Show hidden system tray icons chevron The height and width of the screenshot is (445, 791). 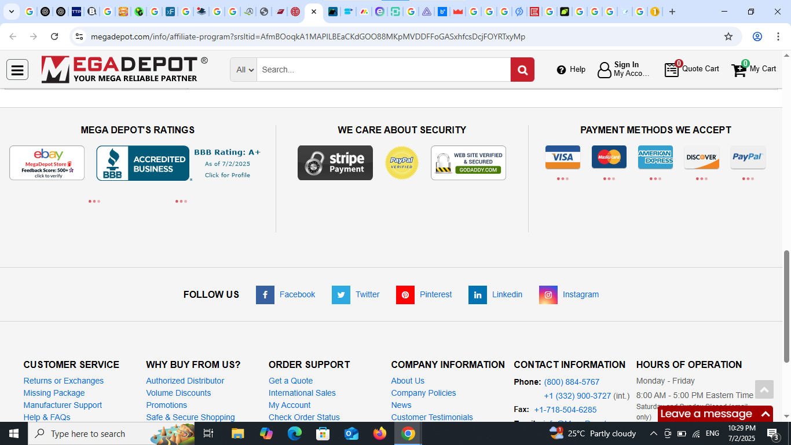[653, 433]
